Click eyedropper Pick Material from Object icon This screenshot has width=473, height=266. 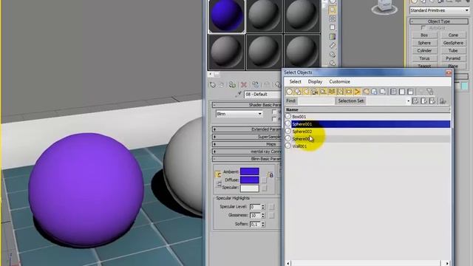click(239, 95)
